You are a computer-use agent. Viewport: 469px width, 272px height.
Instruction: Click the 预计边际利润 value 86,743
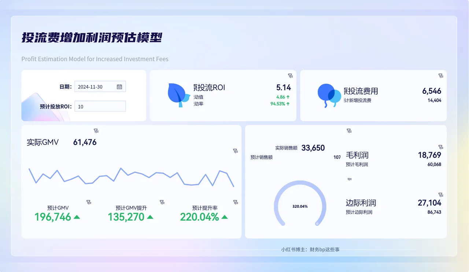[435, 212]
